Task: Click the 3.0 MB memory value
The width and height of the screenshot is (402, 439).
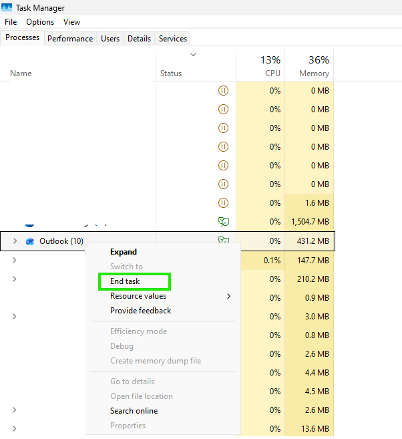Action: 317,316
